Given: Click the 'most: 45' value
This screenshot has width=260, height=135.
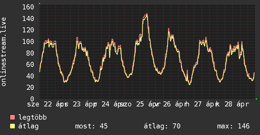Looking at the screenshot, I should click(x=92, y=126).
